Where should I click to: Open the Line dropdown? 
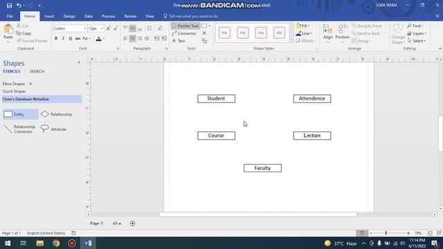click(303, 33)
